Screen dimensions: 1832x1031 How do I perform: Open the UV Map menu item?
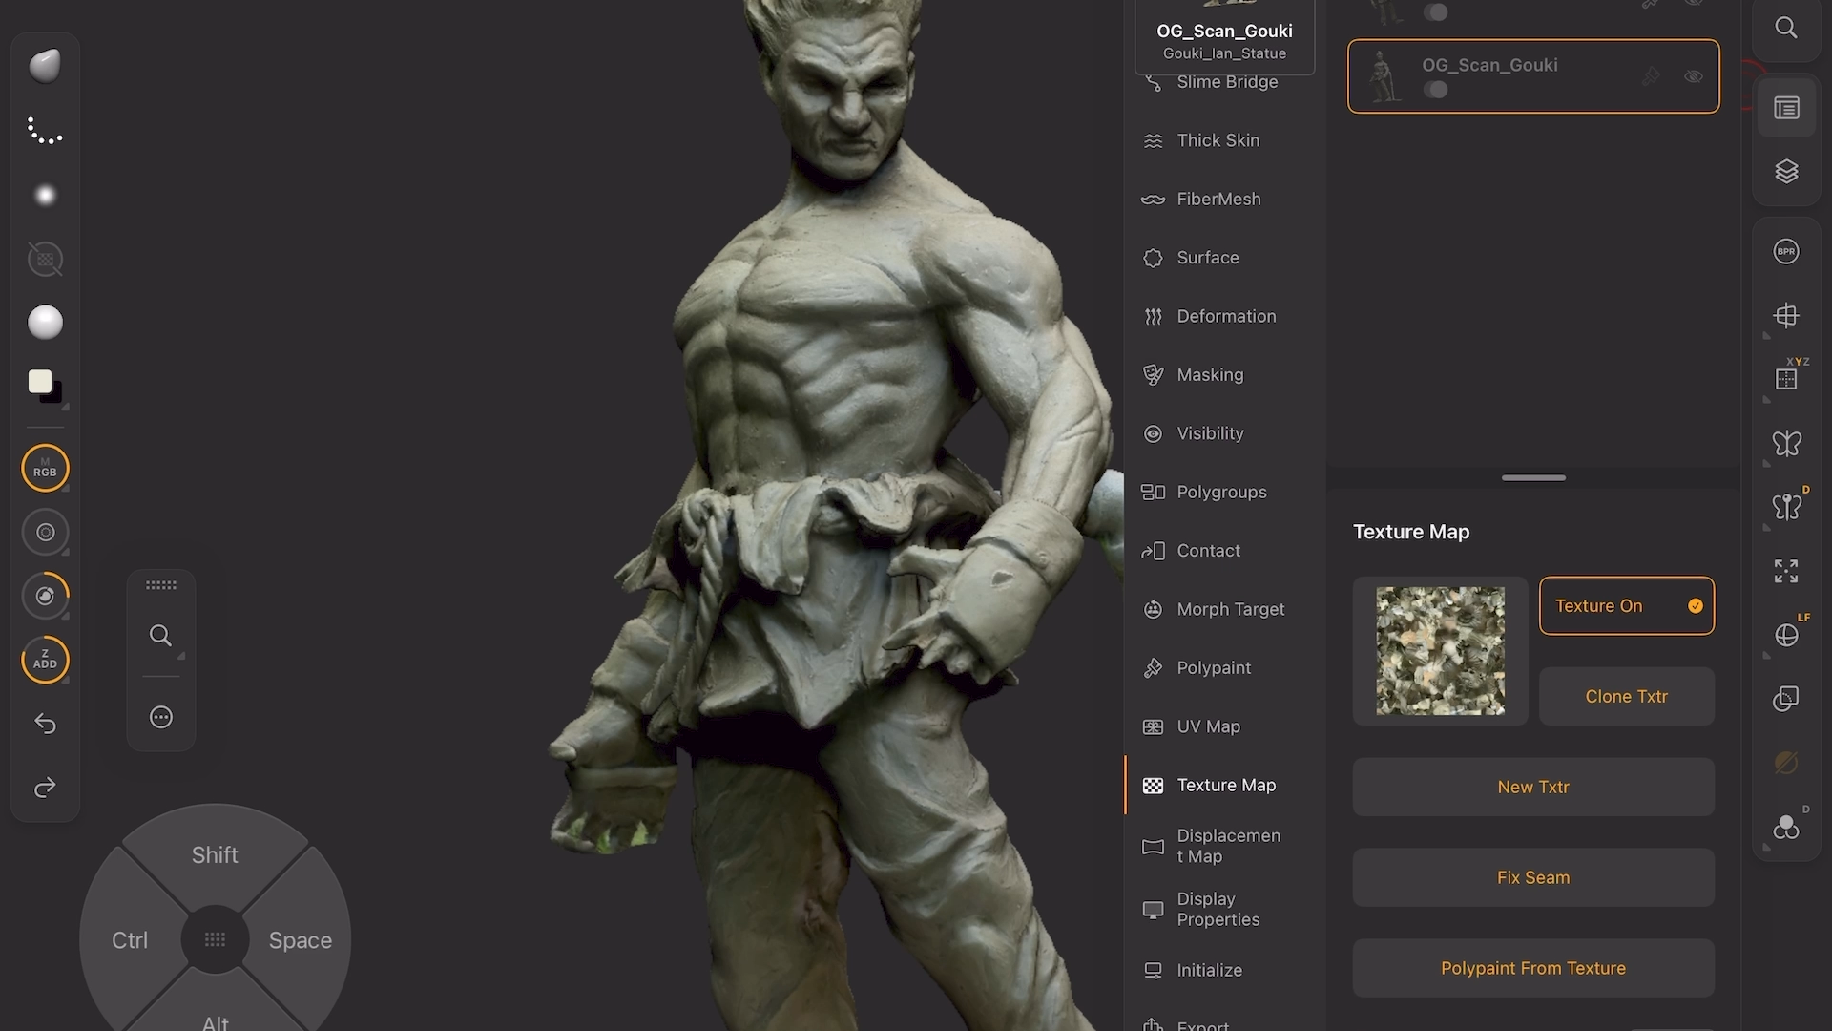tap(1208, 726)
